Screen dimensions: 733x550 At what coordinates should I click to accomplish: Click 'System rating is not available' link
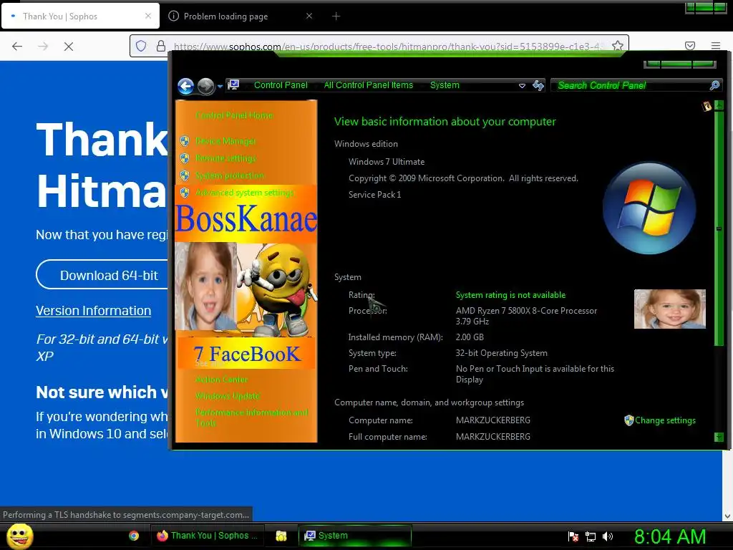pos(510,294)
